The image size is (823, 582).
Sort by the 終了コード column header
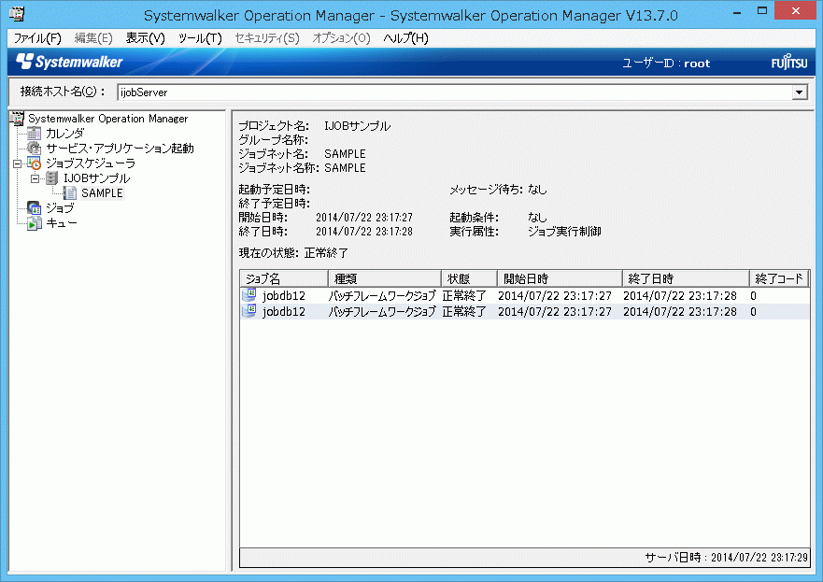tap(779, 278)
